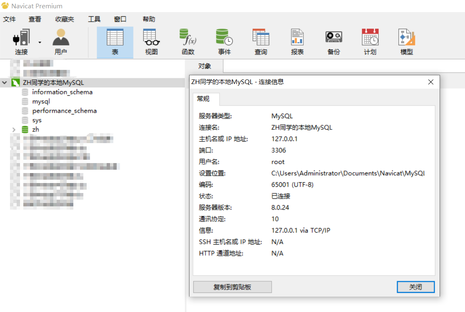The width and height of the screenshot is (465, 312).
Task: Click 复制到剪贴板 button
Action: [232, 287]
